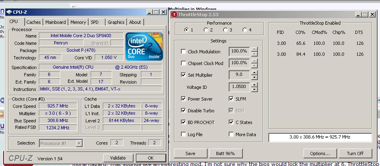Image resolution: width=380 pixels, height=166 pixels.
Task: Click the Bus Speed 308.6 MHz value
Action: 58,120
